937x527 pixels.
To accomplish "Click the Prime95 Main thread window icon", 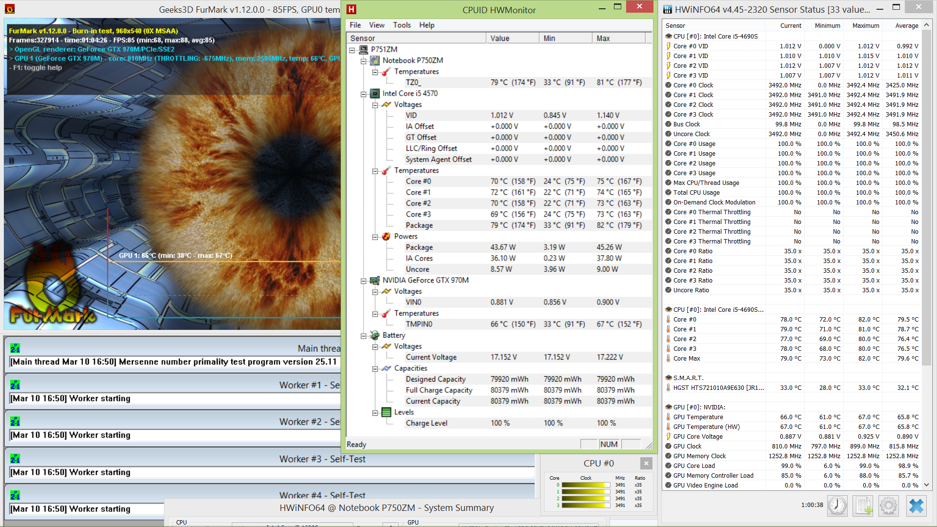I will tap(15, 348).
